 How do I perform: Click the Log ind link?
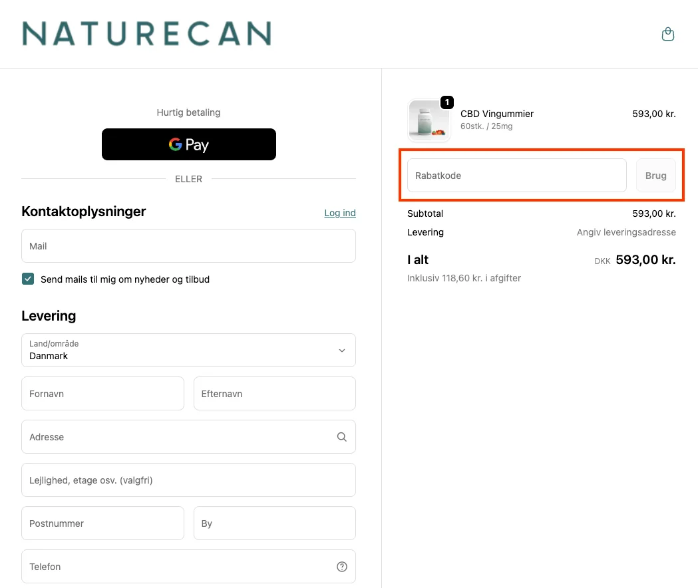[339, 212]
